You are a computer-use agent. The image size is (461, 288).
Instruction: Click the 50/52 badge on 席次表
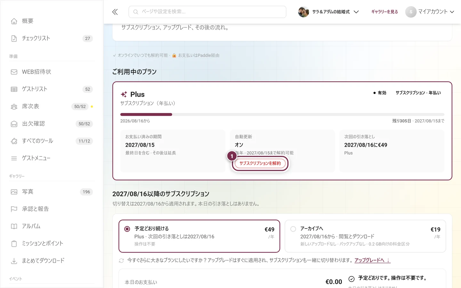point(80,107)
